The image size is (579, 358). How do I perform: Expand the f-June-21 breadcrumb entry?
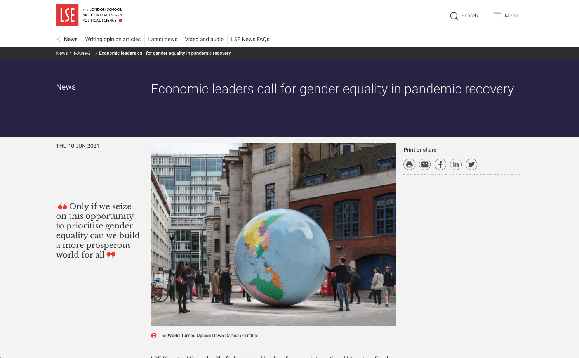[x=83, y=53]
